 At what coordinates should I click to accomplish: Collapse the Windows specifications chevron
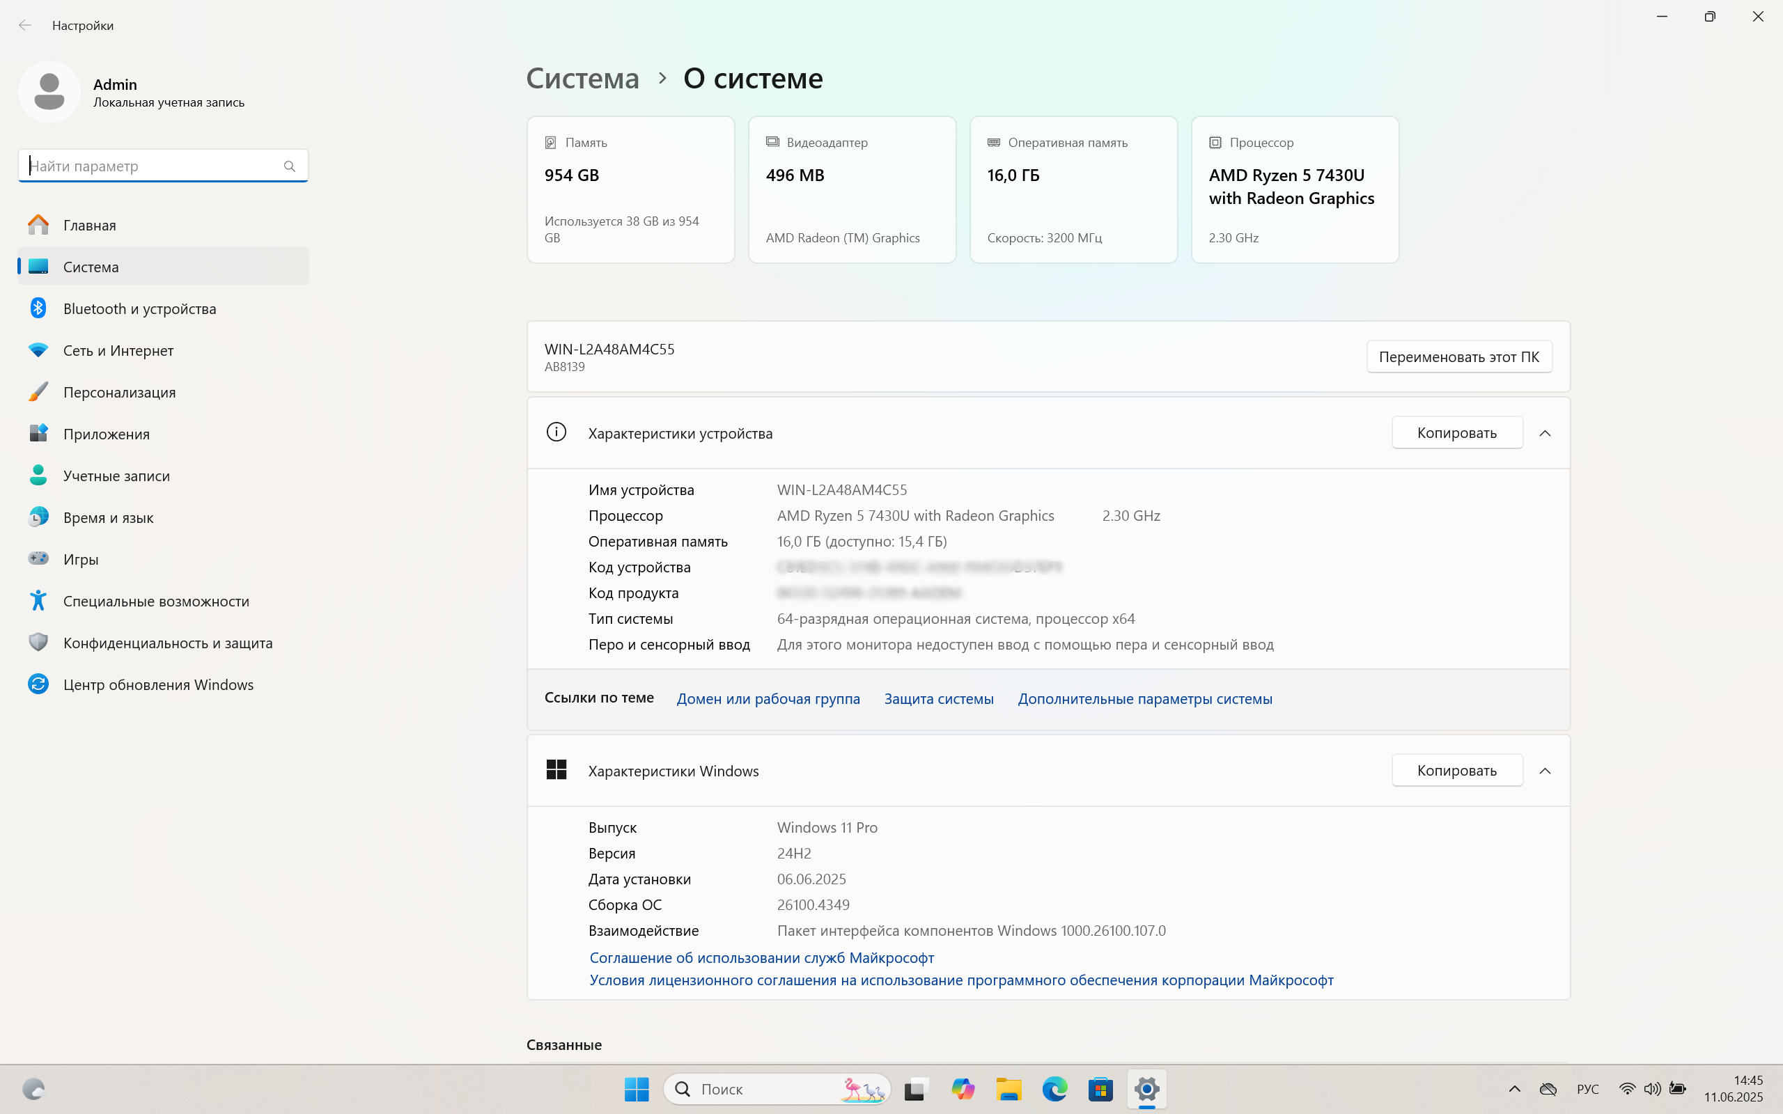(x=1545, y=771)
